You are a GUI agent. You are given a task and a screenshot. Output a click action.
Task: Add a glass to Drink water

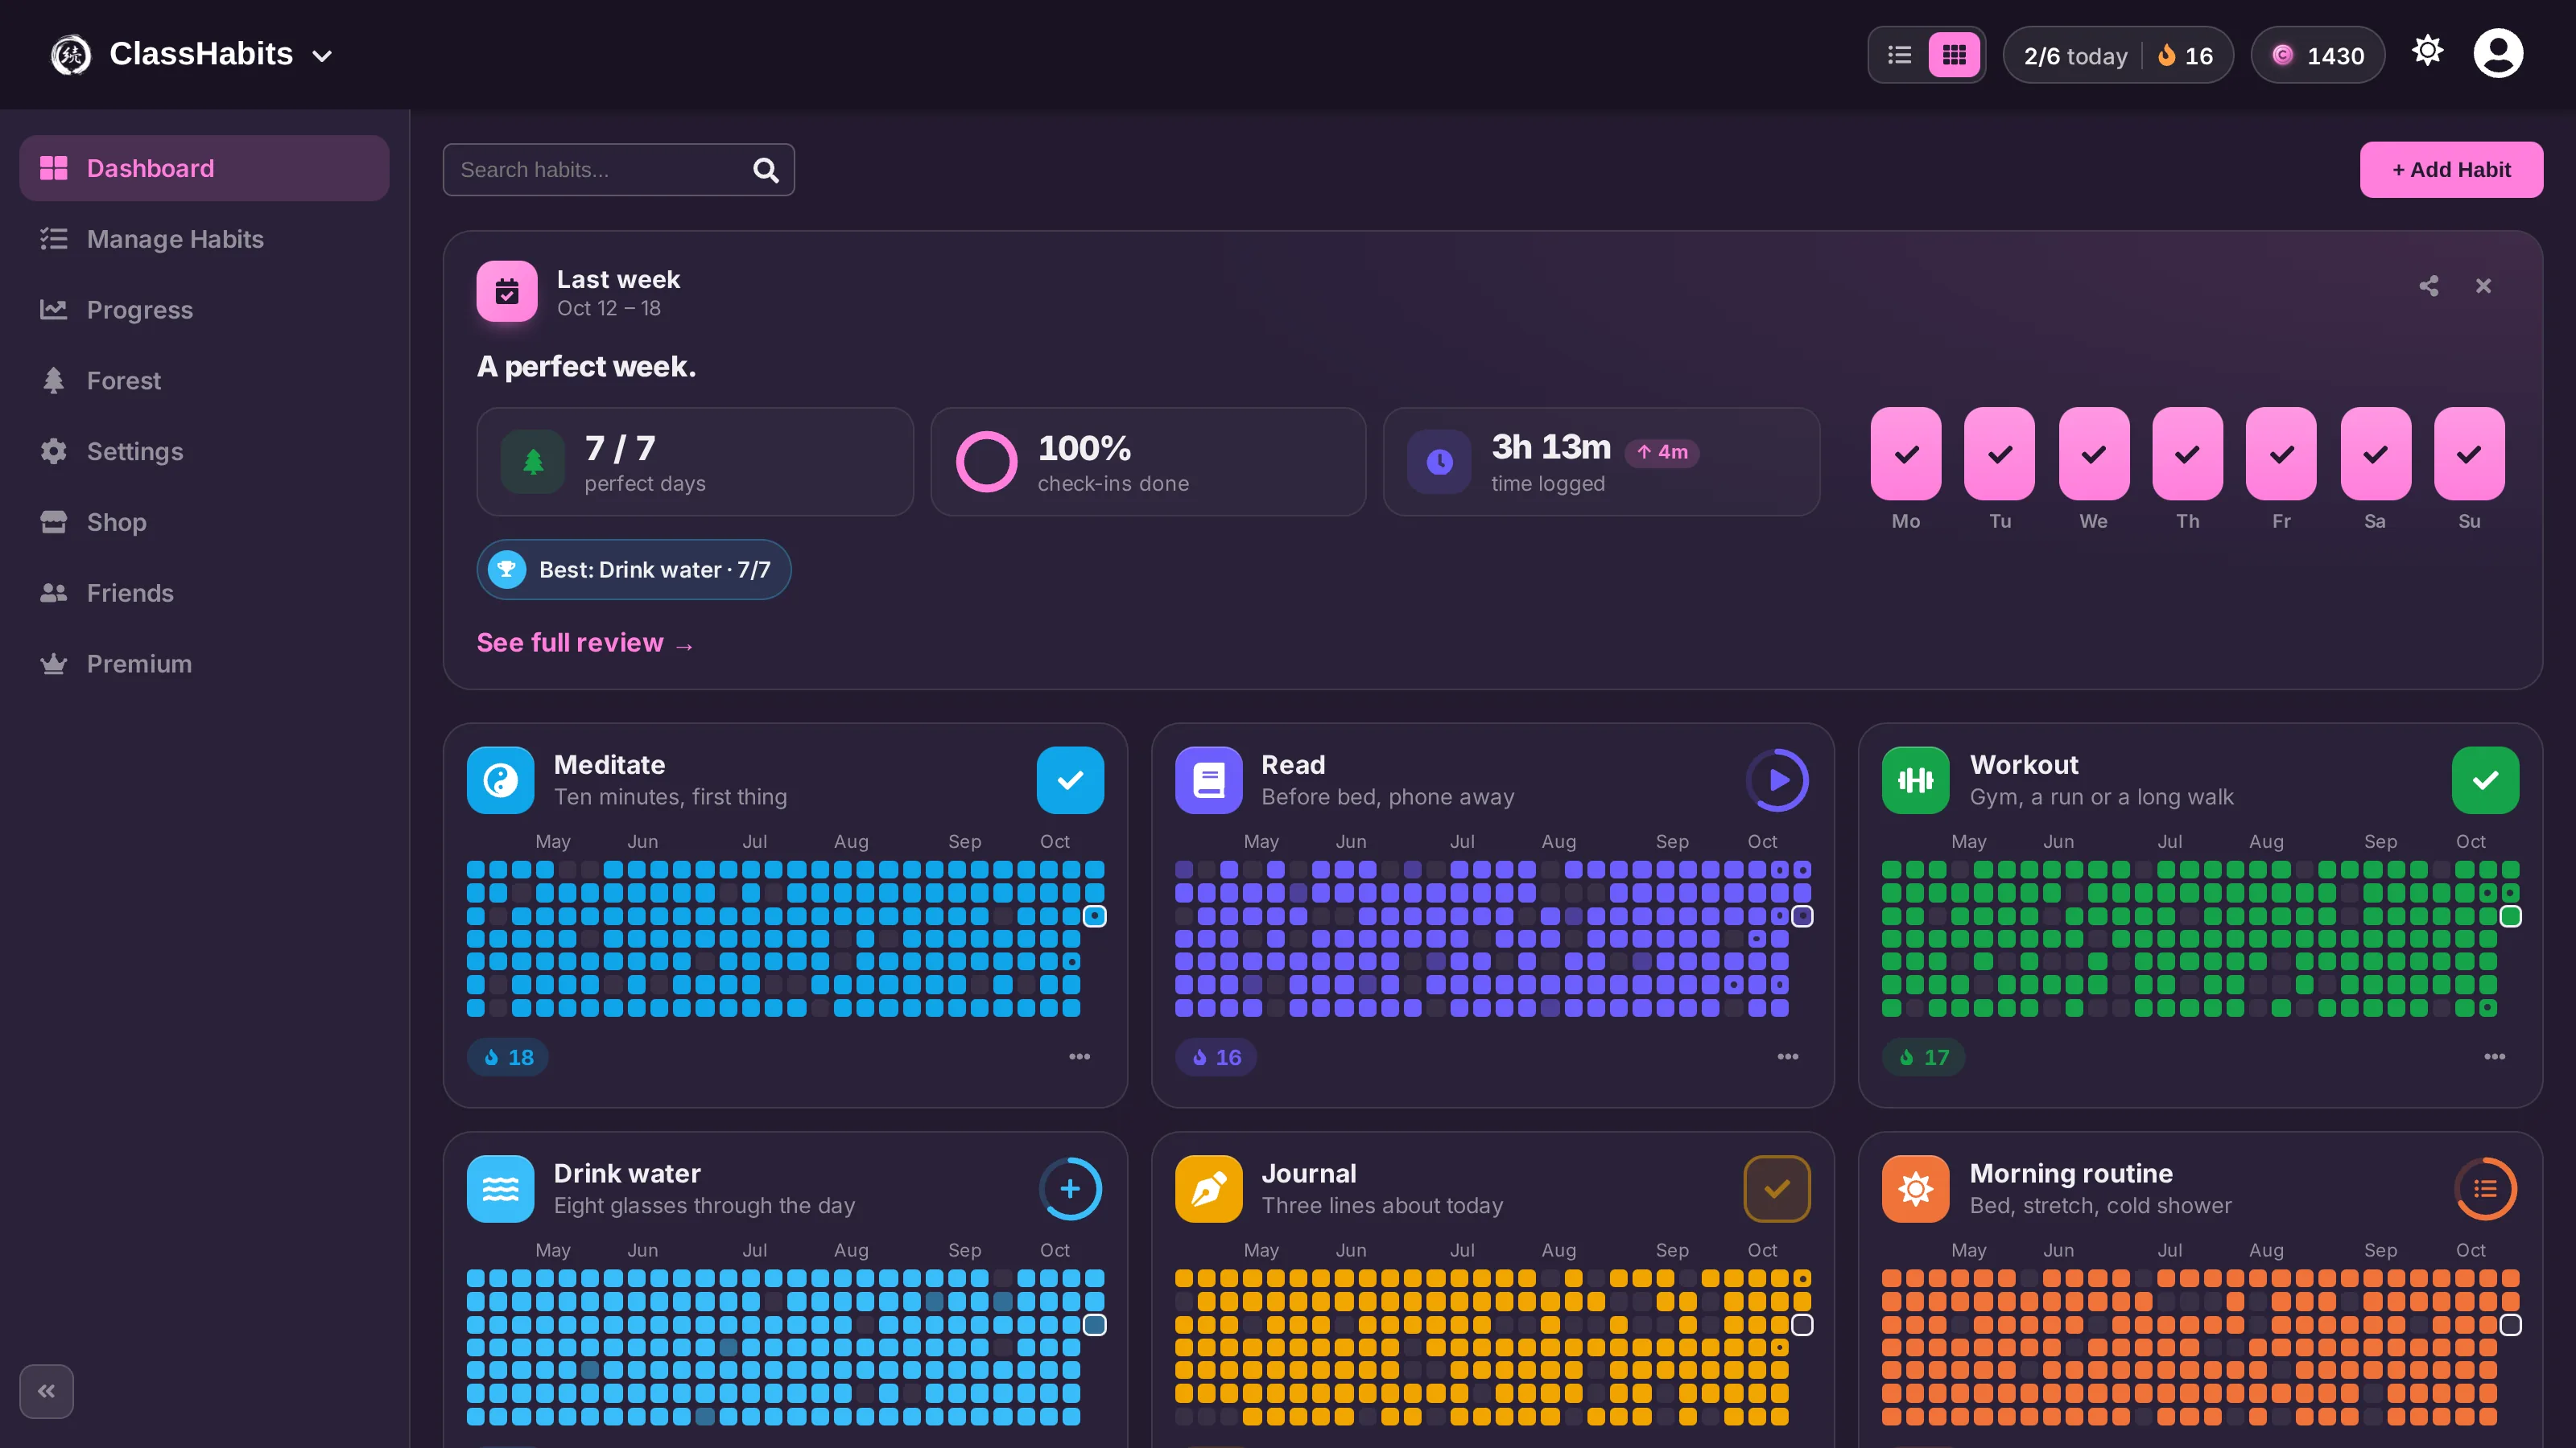pyautogui.click(x=1070, y=1189)
